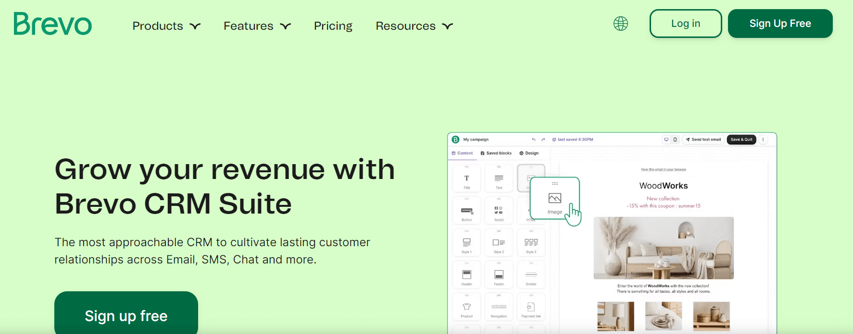Select the Product block in the editor
The image size is (853, 334).
(x=466, y=307)
